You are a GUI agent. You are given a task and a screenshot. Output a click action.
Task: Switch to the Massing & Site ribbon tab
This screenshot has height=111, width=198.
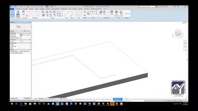pyautogui.click(x=55, y=9)
